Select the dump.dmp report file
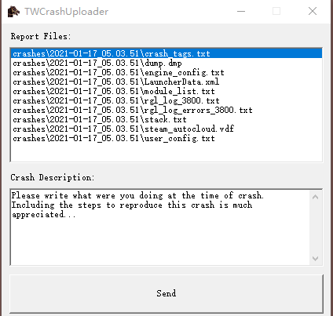 tap(166, 63)
